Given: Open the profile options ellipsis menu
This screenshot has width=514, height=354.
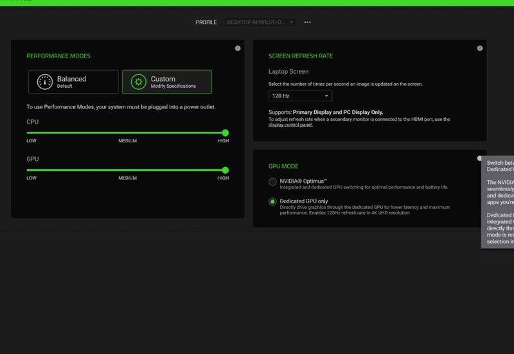Looking at the screenshot, I should pos(308,22).
